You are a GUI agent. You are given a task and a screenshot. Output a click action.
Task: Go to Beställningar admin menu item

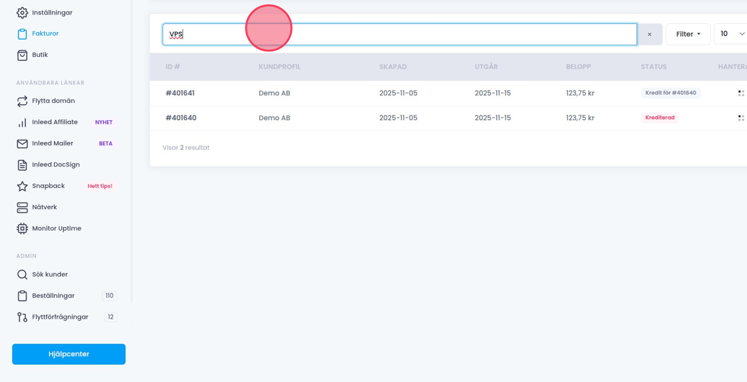[53, 296]
